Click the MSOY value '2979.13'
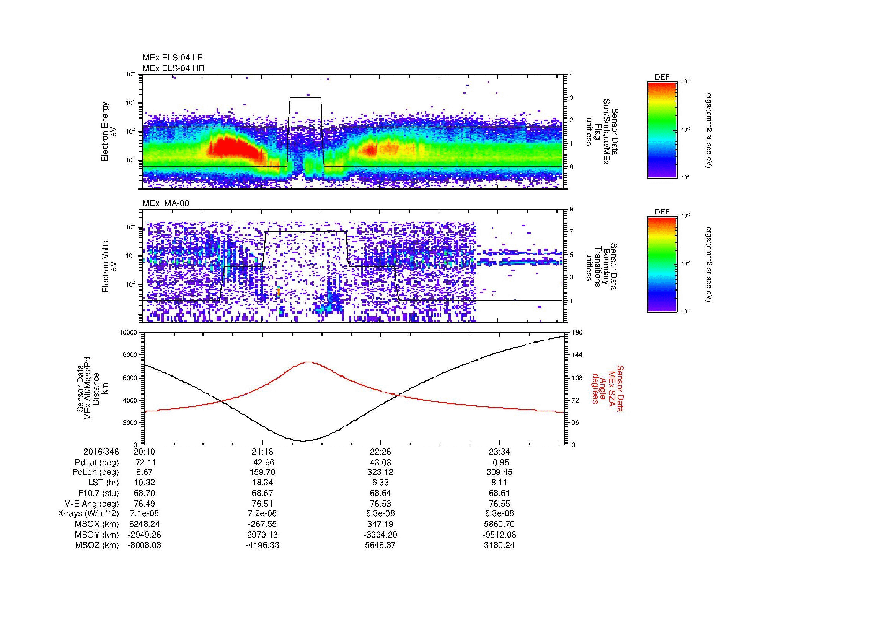This screenshot has height=632, width=895. pyautogui.click(x=262, y=535)
